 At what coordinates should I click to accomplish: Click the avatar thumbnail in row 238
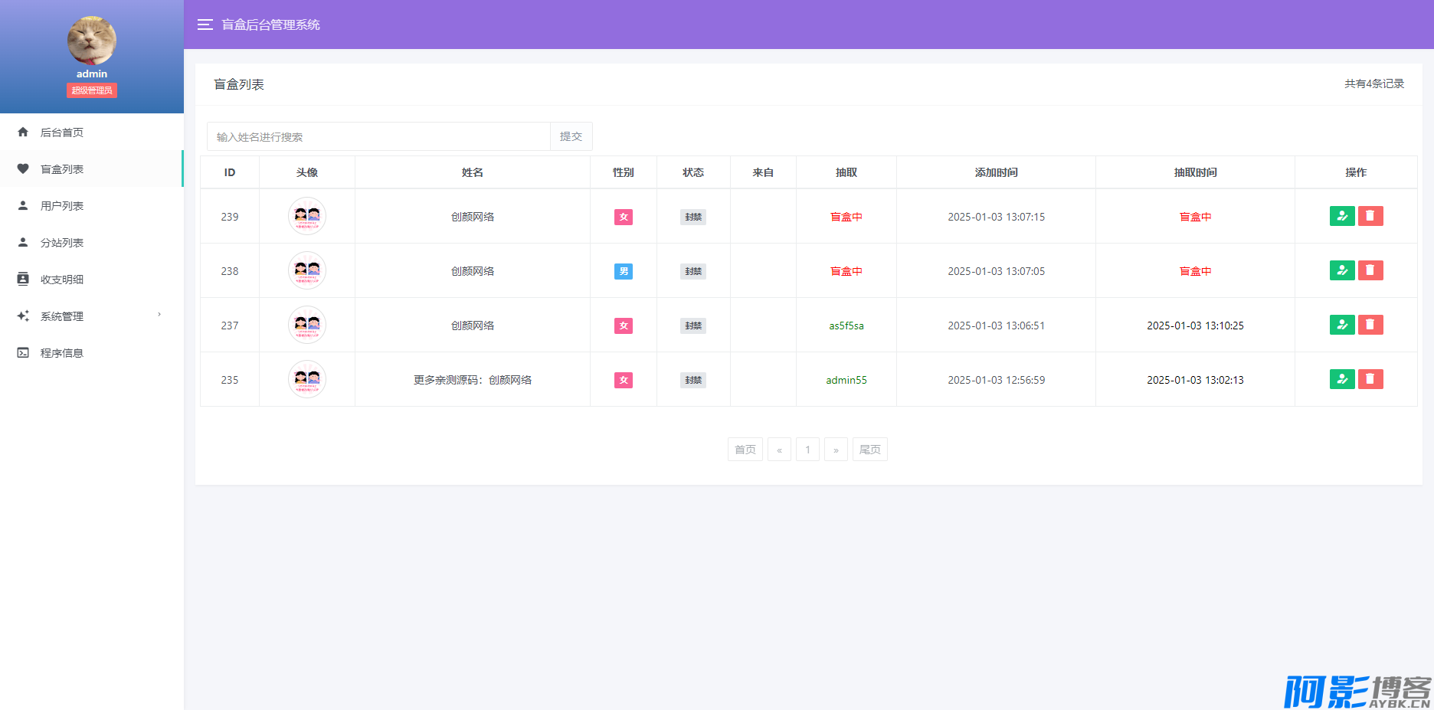pyautogui.click(x=307, y=270)
